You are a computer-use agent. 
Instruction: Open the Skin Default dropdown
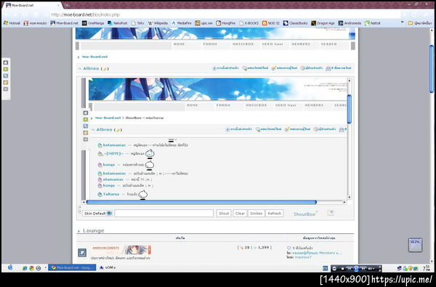[97, 214]
